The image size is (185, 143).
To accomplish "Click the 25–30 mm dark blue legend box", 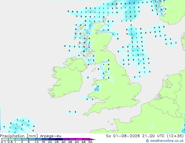I will [59, 139].
